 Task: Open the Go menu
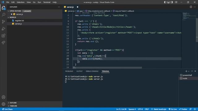[34, 2]
